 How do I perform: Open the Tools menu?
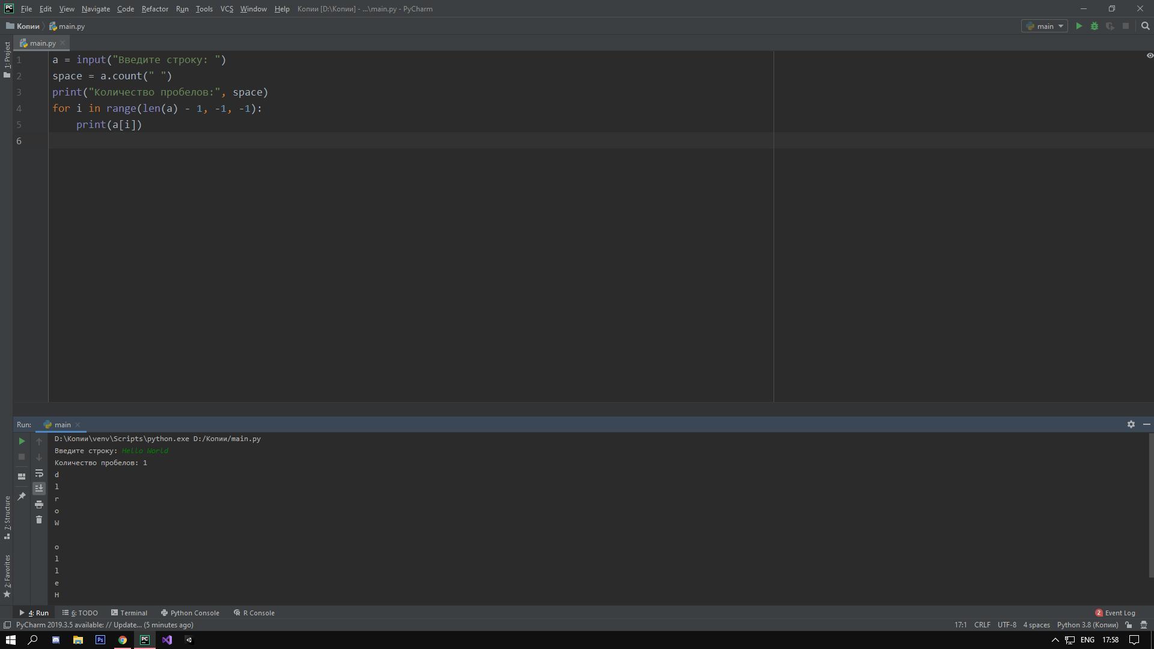point(204,9)
